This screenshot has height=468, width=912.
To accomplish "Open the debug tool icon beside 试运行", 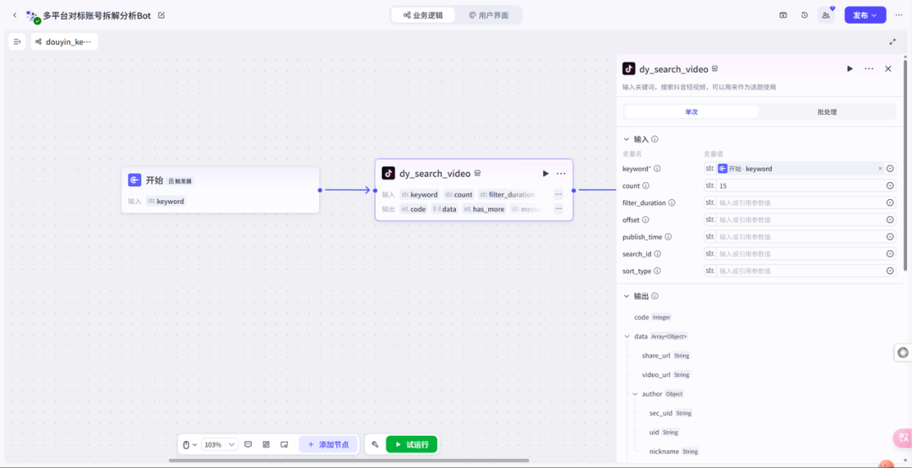I will coord(375,444).
